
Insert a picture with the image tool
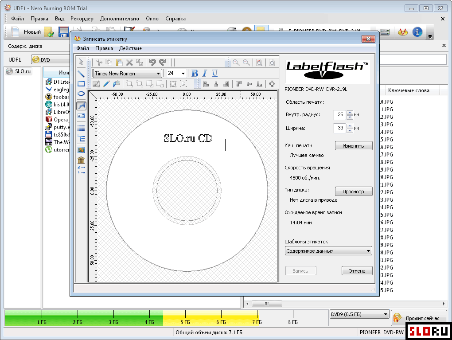pyautogui.click(x=81, y=150)
